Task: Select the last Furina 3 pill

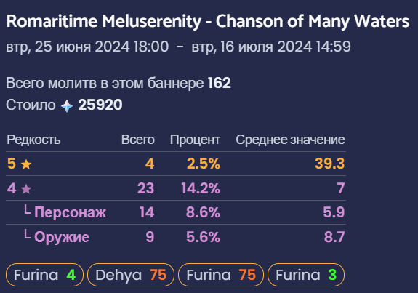Action: [x=306, y=275]
